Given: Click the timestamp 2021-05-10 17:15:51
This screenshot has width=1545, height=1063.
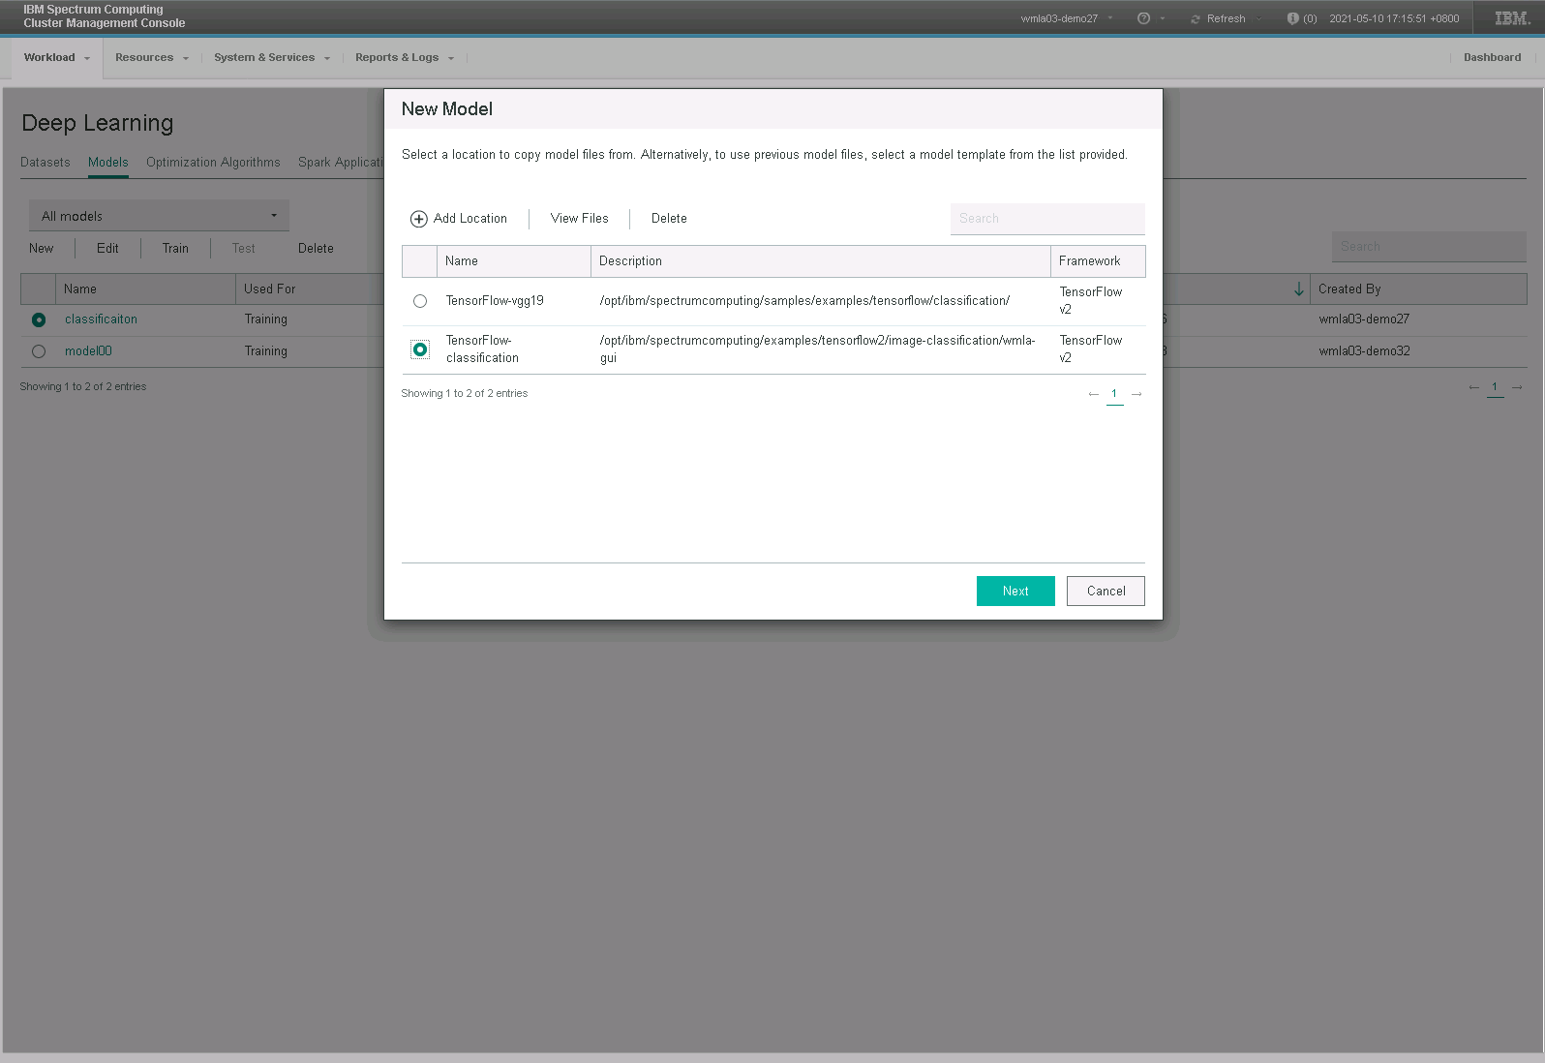Looking at the screenshot, I should click(1394, 18).
